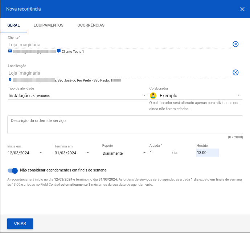The height and width of the screenshot is (233, 250).
Task: Switch to the GERAL tab
Action: coord(13,25)
